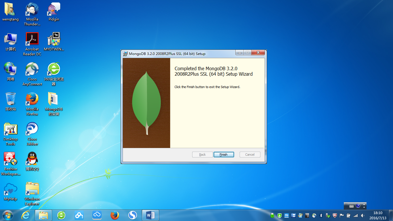393x221 pixels.
Task: Click the blue S browser taskbar icon
Action: pos(133,215)
